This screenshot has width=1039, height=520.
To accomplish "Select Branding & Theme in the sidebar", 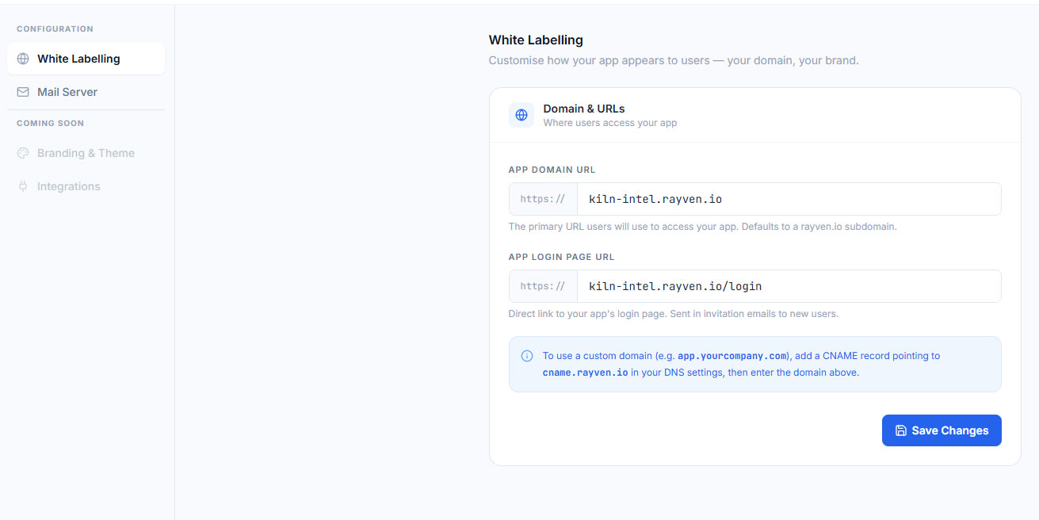I will coord(86,153).
